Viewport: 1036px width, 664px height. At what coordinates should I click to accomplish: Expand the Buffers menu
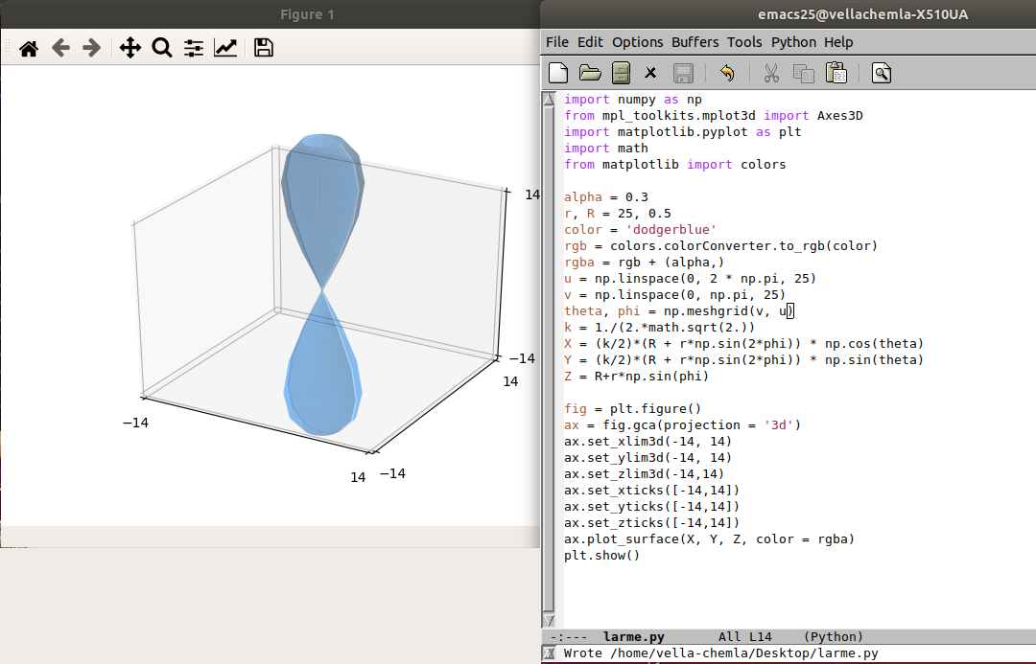(x=695, y=42)
